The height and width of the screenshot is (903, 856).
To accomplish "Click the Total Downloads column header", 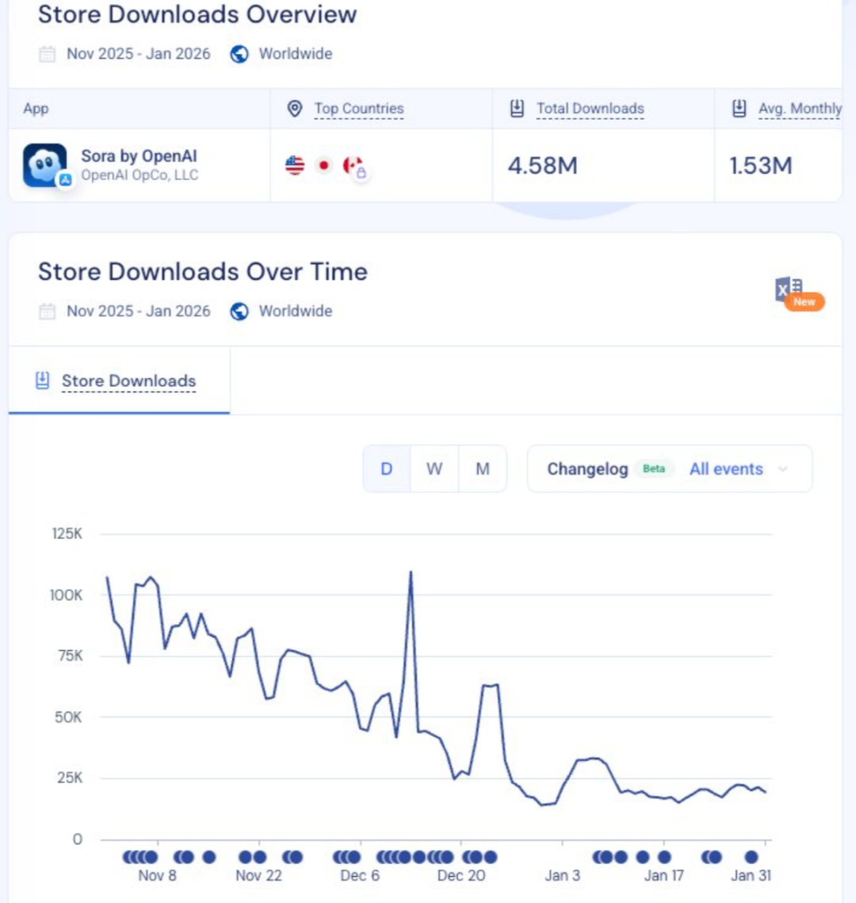I will (x=590, y=109).
